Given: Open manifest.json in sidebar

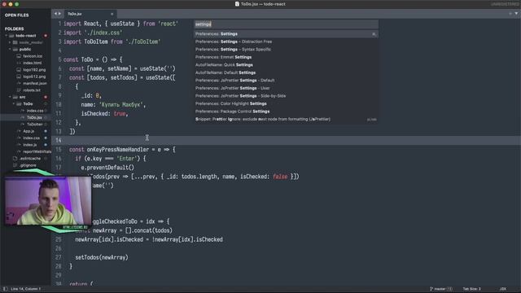Looking at the screenshot, I should (x=35, y=83).
